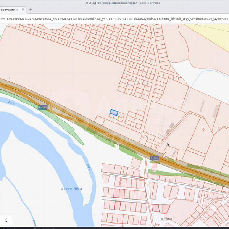Click the URL address bar with coordinates
Viewport: 229px width, 229px height.
[114, 18]
